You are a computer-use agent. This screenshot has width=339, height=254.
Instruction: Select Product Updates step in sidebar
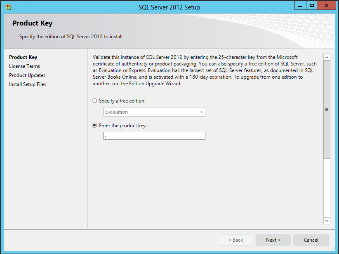pos(27,75)
